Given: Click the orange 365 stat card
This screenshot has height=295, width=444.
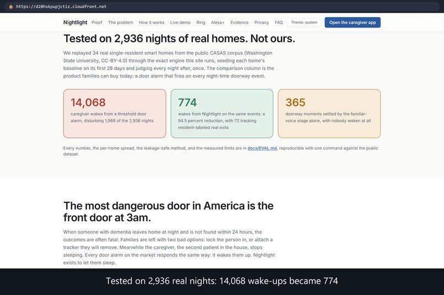Looking at the screenshot, I should 329,114.
